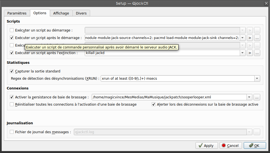Image resolution: width=270 pixels, height=153 pixels.
Task: Click the ">" button beside the post-startup script
Action: coord(250,38)
